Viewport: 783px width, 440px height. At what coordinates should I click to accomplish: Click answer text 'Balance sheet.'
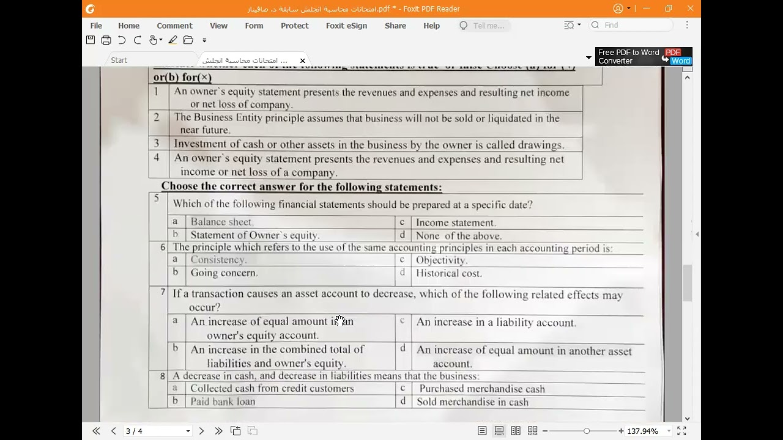pos(221,222)
